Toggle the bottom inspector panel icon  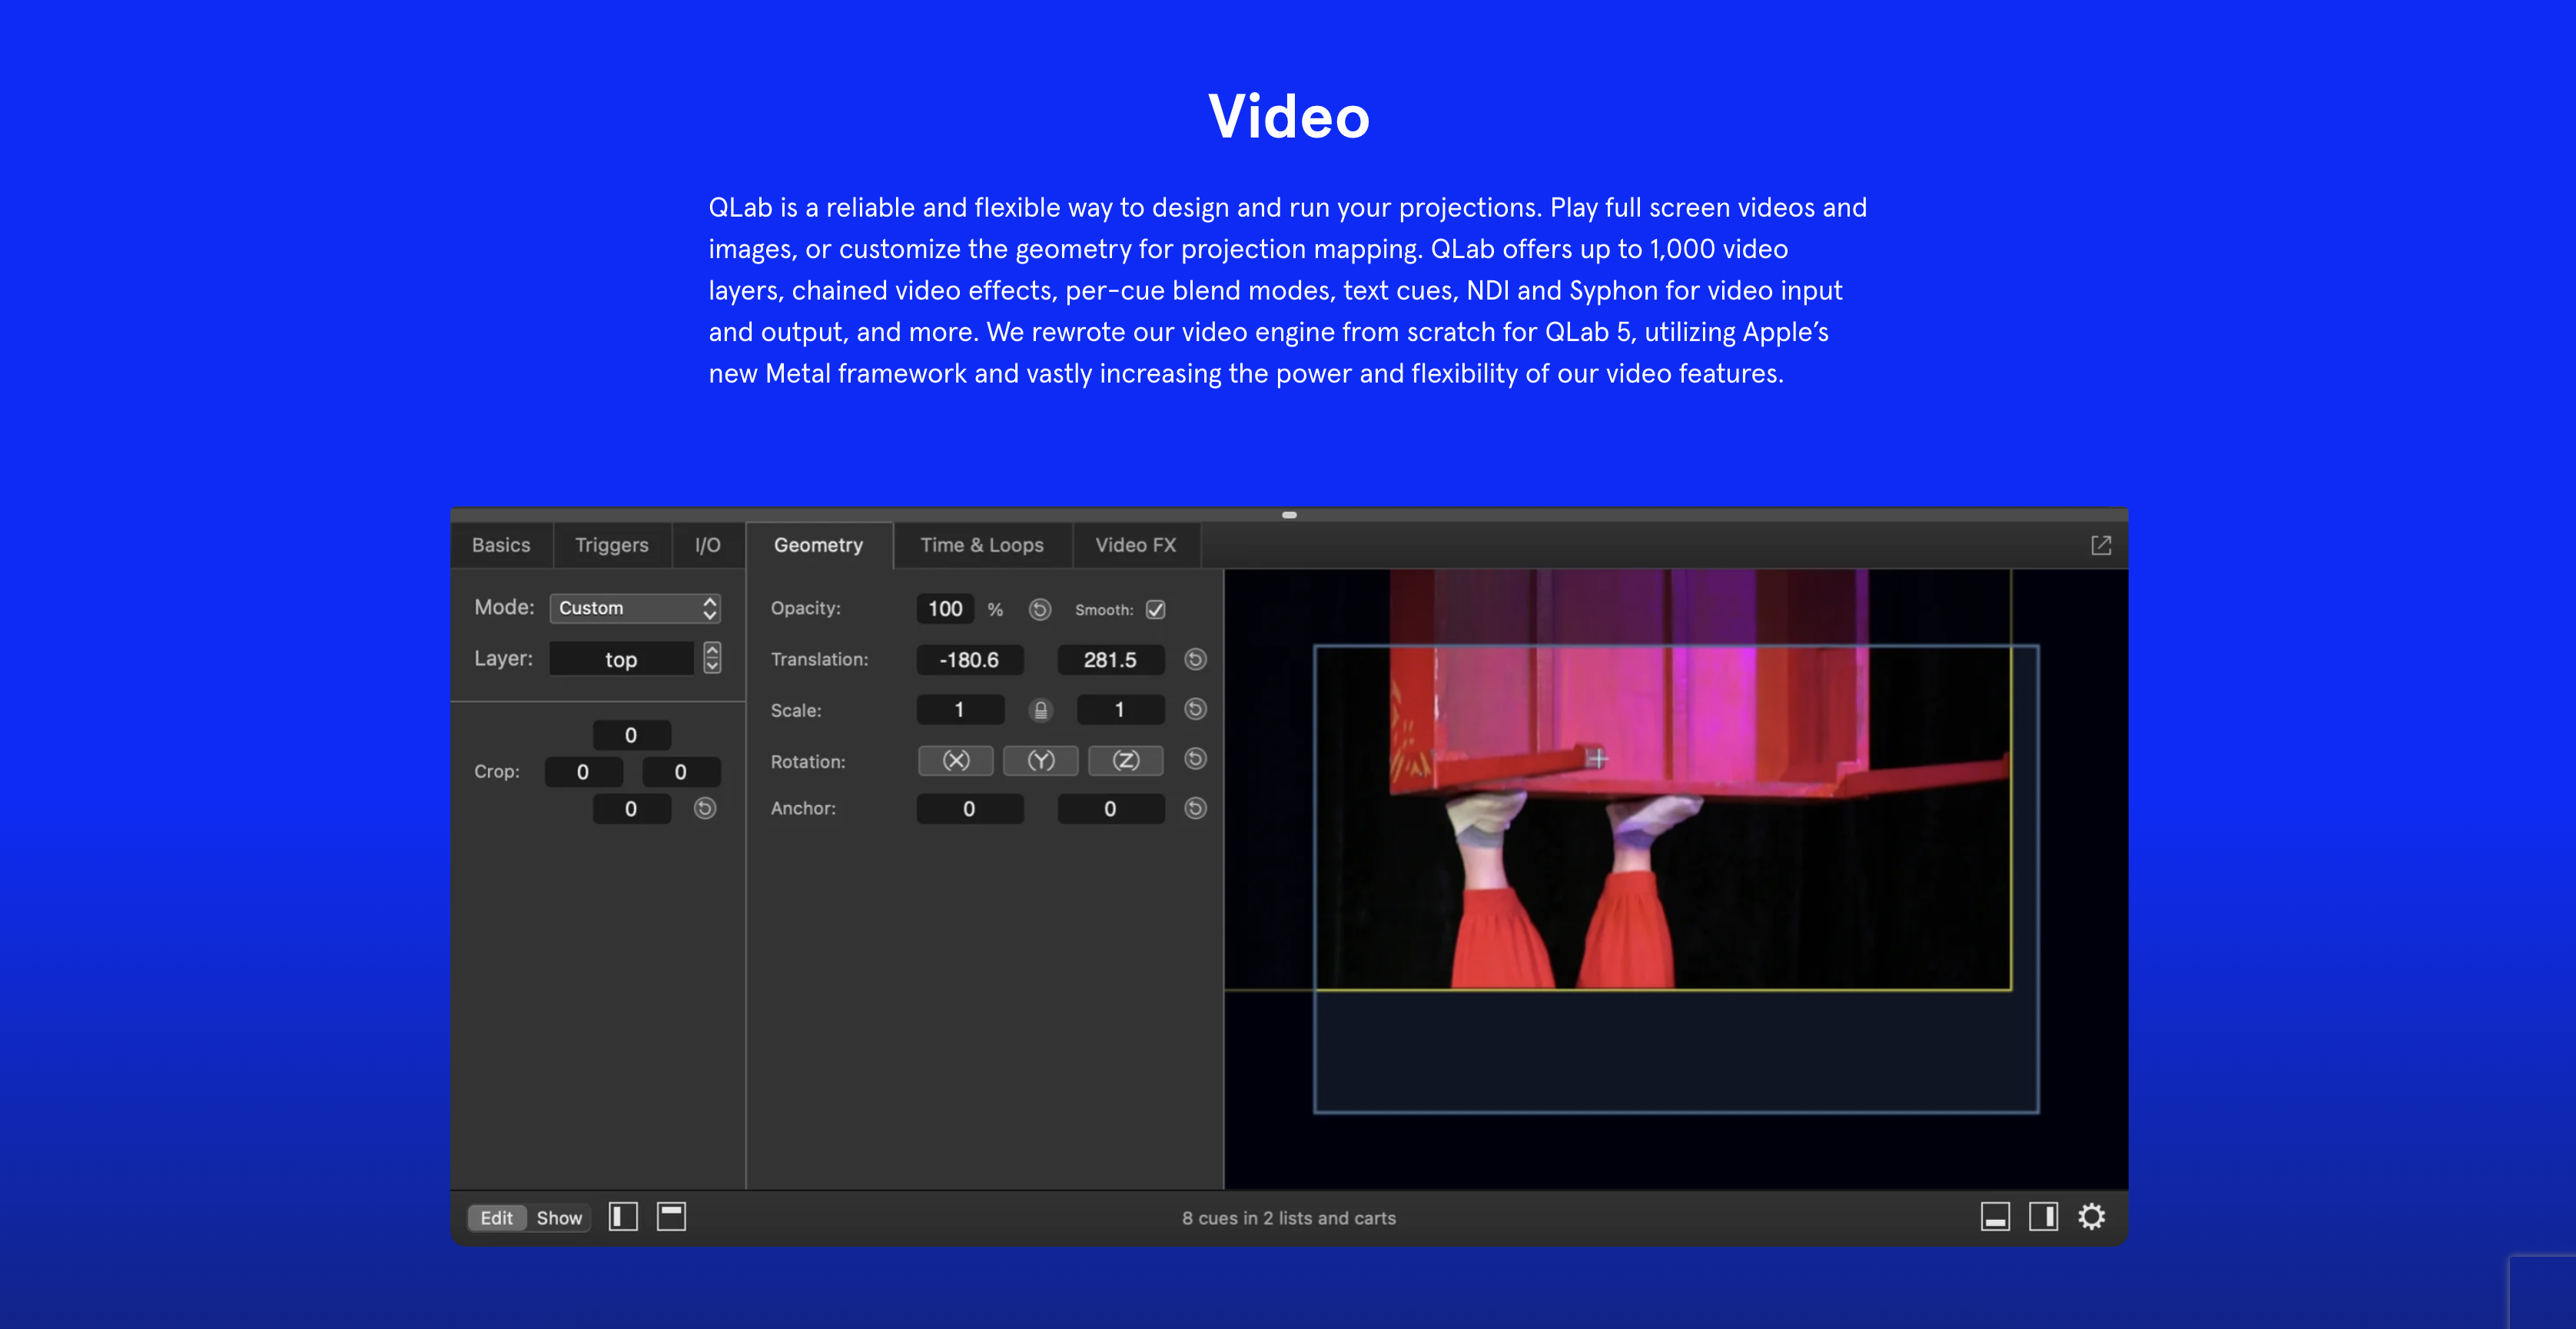point(1995,1217)
